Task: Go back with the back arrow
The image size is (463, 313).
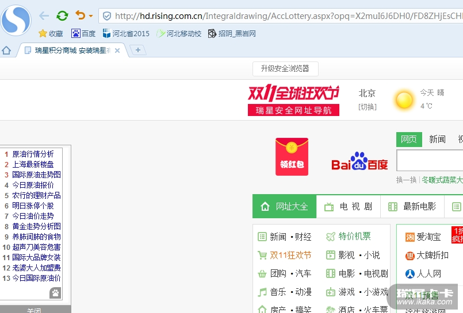Action: (x=44, y=16)
